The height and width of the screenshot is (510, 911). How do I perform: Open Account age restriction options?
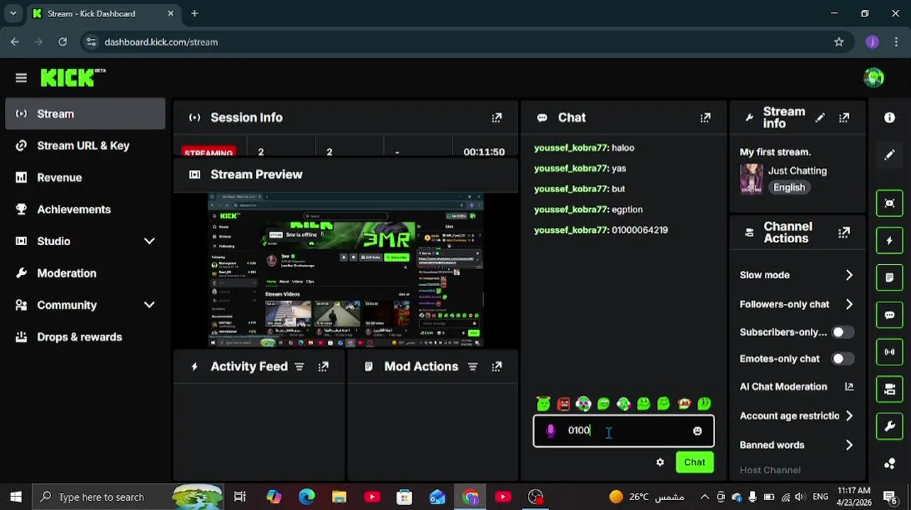coord(797,416)
